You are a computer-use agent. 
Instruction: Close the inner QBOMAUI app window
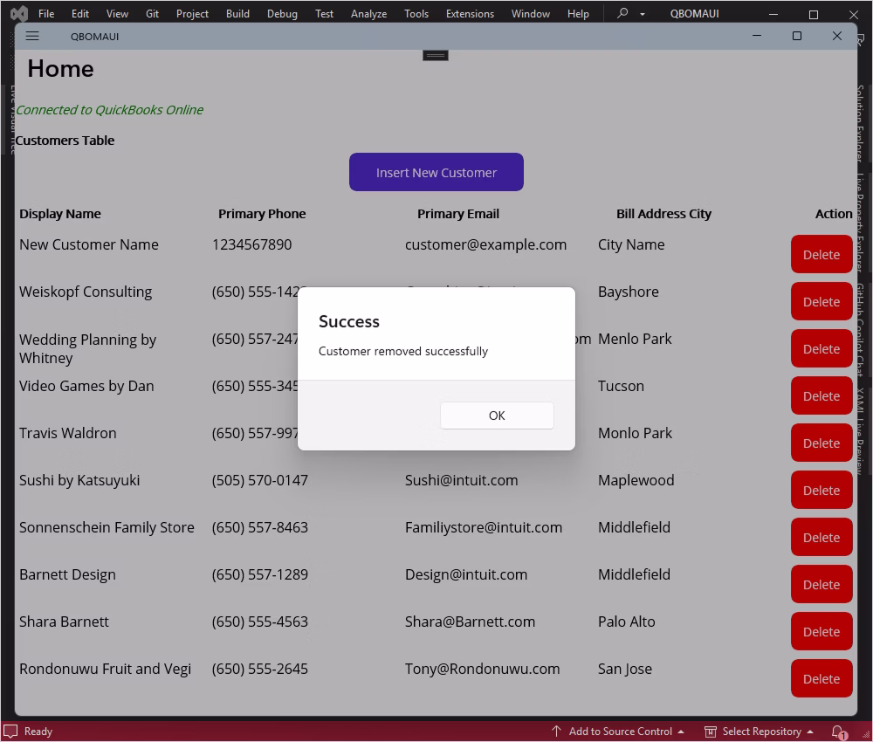tap(837, 36)
